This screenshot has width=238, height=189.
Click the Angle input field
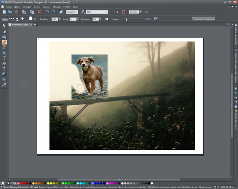(x=73, y=19)
